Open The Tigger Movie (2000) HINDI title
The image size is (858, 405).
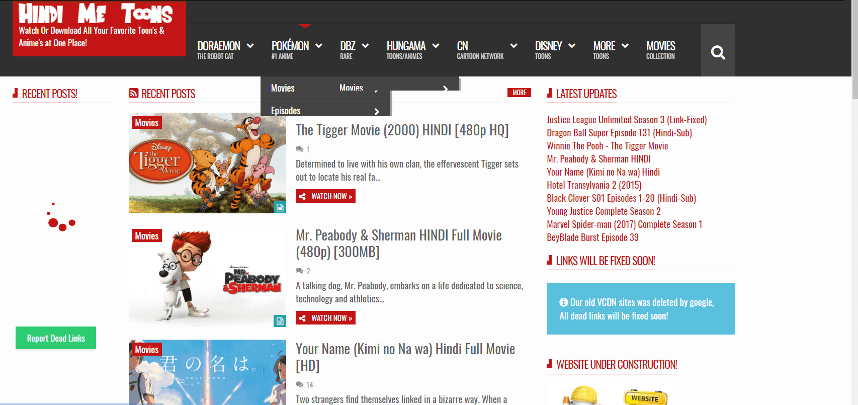tap(402, 130)
